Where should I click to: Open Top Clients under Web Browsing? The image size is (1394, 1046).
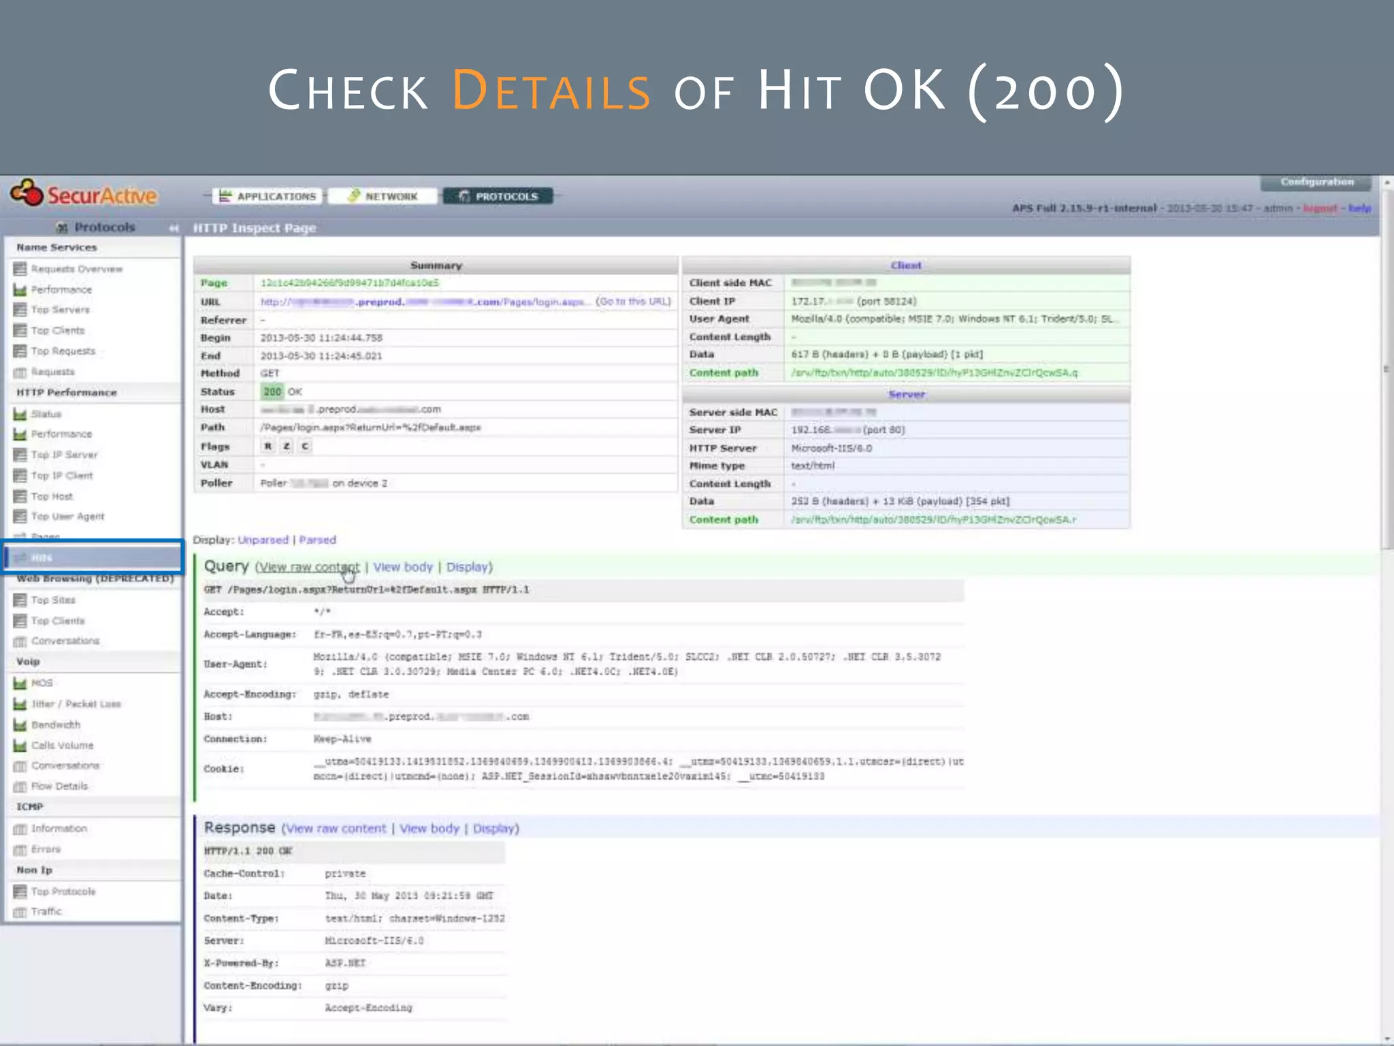click(58, 621)
